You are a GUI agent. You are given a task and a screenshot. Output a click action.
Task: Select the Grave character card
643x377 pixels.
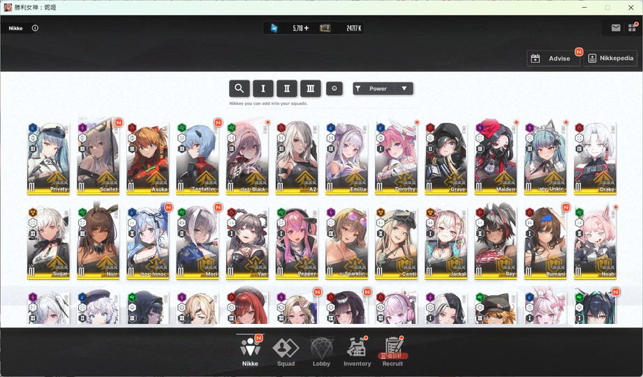click(445, 158)
